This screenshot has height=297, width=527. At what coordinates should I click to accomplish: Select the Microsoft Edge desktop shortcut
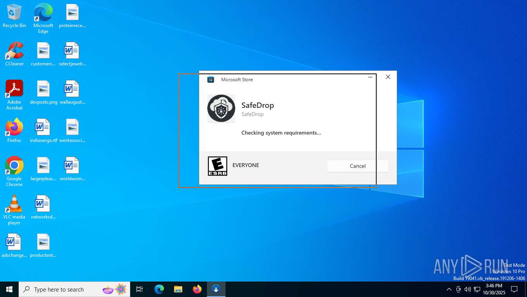click(43, 18)
